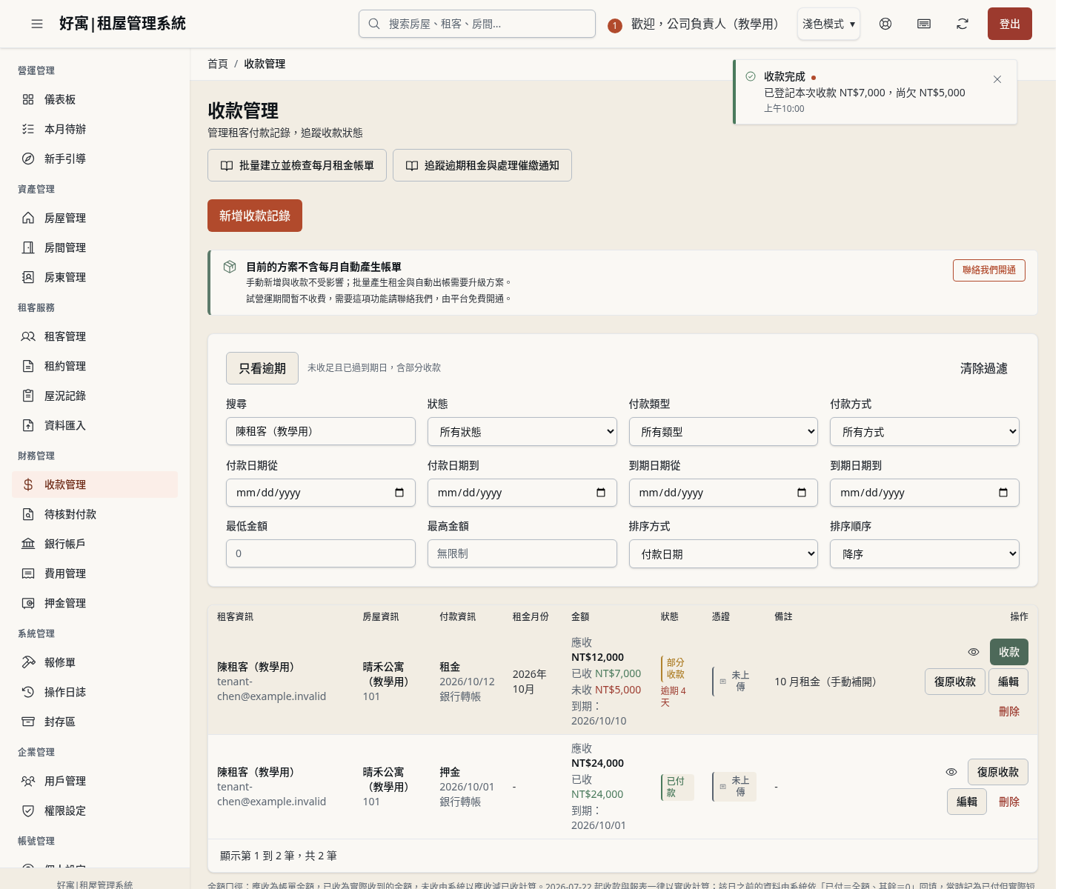The width and height of the screenshot is (1067, 889).
Task: Click green 收款 button for rent row
Action: tap(1009, 652)
